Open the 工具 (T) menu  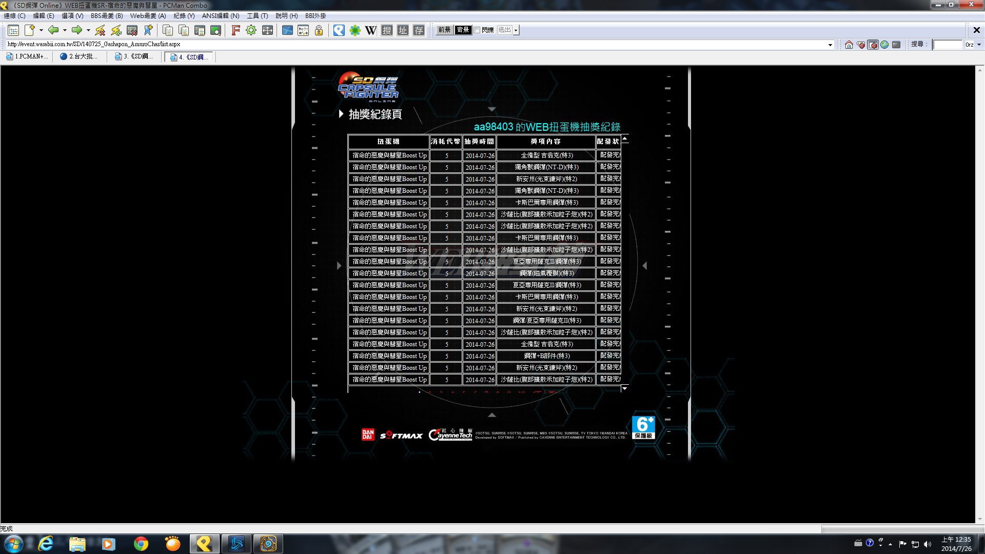tap(258, 16)
